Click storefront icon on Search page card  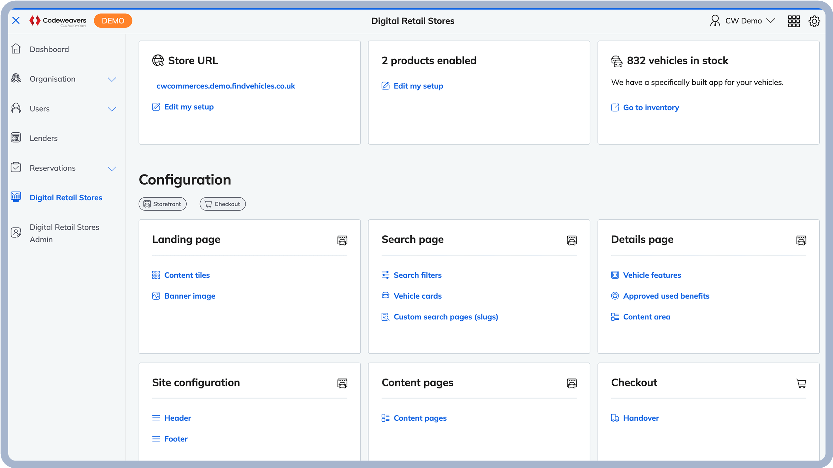pos(572,240)
